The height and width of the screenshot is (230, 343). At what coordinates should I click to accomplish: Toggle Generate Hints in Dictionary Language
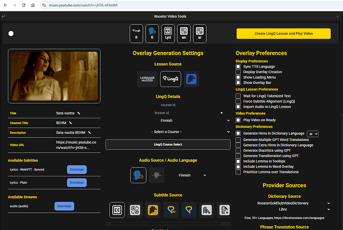pos(238,133)
